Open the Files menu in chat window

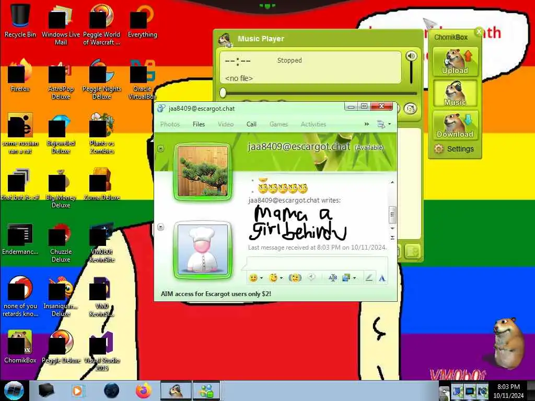point(199,124)
